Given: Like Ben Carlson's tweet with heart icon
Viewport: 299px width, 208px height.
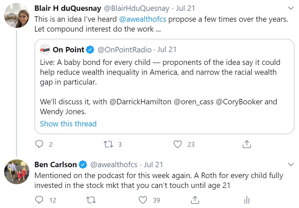Looking at the screenshot, I should click(x=143, y=200).
